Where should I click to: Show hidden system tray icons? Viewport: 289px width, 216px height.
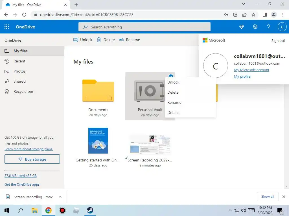(x=230, y=210)
